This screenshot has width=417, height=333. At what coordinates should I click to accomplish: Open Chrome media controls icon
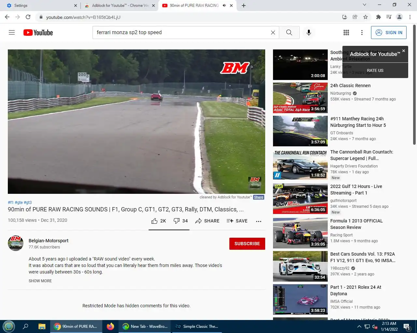click(389, 17)
